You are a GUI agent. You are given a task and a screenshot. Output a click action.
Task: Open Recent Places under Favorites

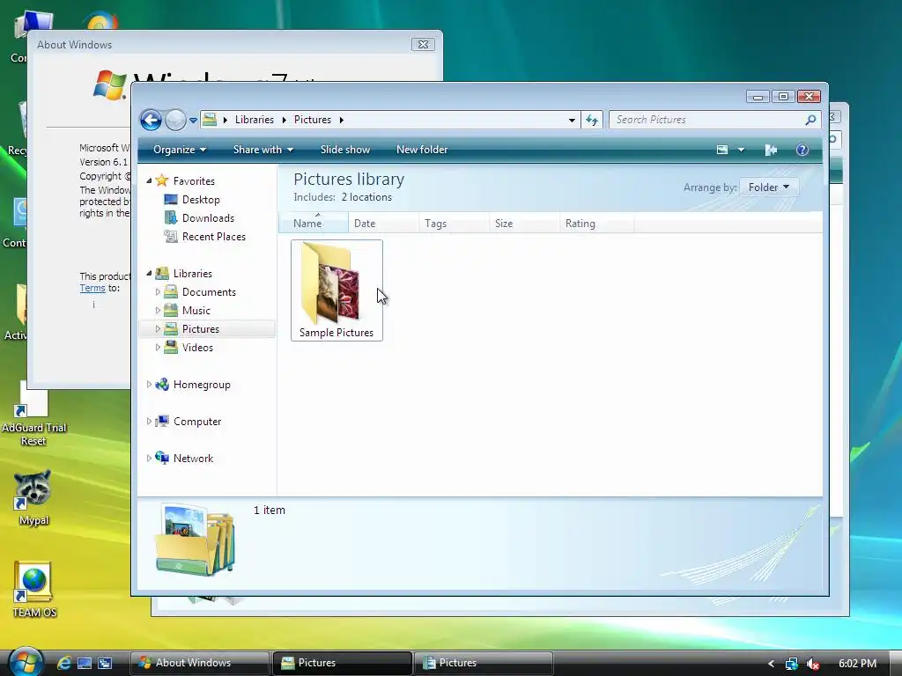213,236
